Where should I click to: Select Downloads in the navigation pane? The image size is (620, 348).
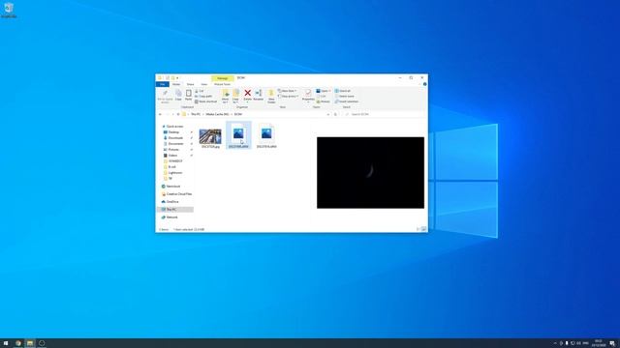click(x=175, y=137)
